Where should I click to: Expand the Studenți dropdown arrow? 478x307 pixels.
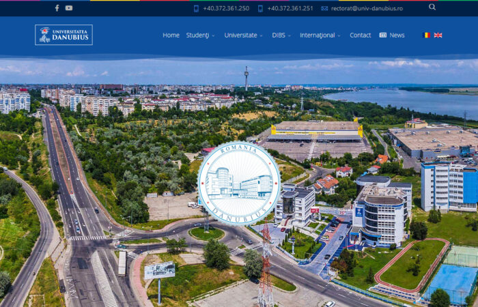click(x=213, y=35)
